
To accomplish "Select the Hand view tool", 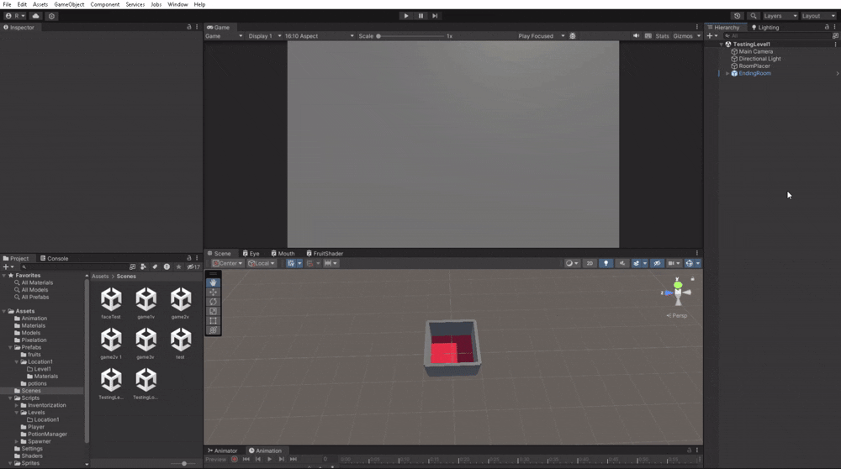I will tap(213, 282).
